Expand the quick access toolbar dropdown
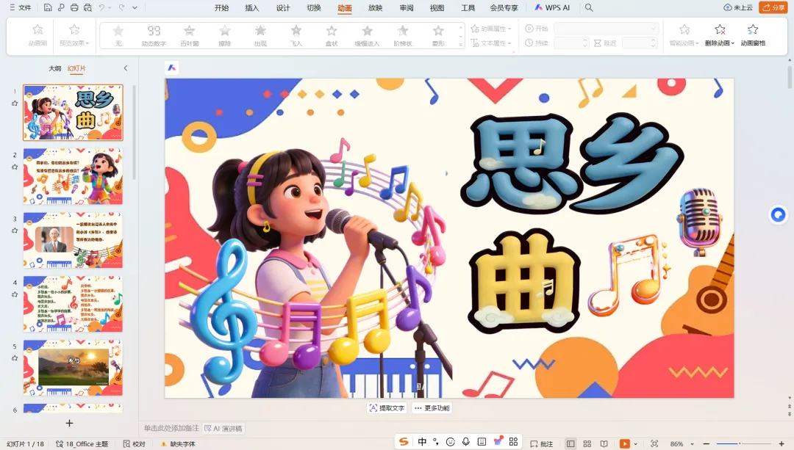Screen dimensions: 794x450 pyautogui.click(x=135, y=7)
